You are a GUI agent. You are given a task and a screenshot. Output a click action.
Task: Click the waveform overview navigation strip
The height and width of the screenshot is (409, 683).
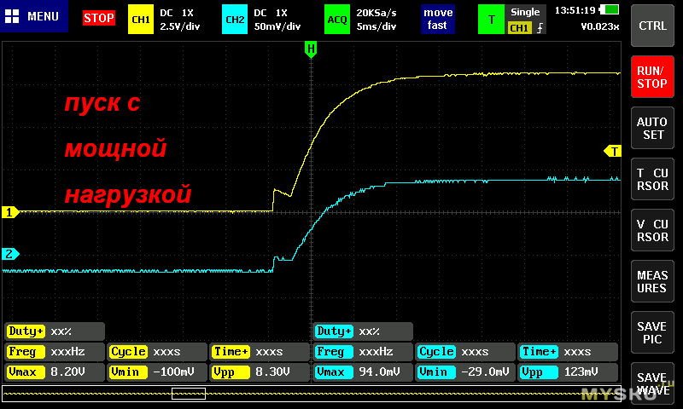(312, 394)
